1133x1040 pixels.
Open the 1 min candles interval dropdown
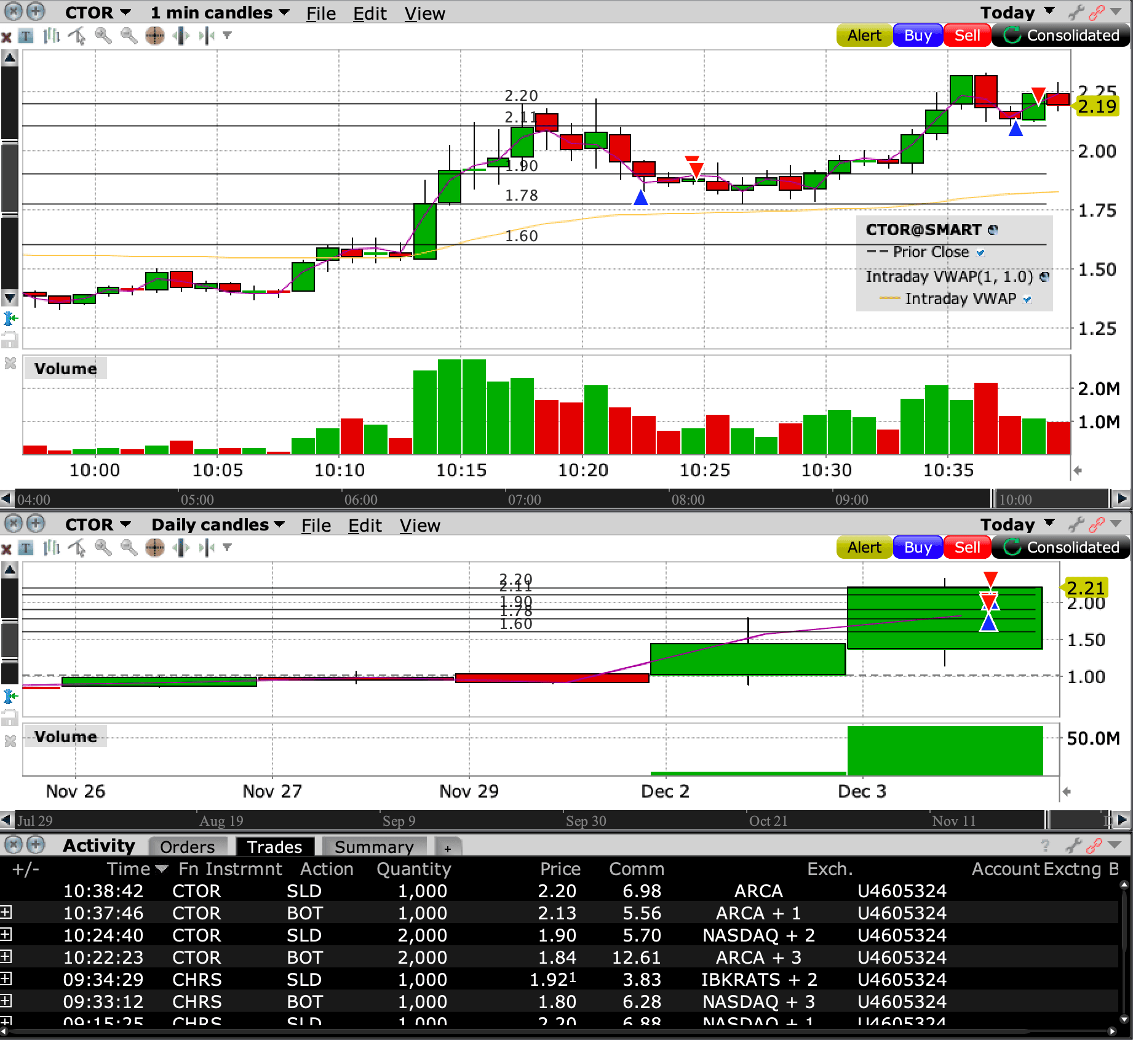coord(220,13)
